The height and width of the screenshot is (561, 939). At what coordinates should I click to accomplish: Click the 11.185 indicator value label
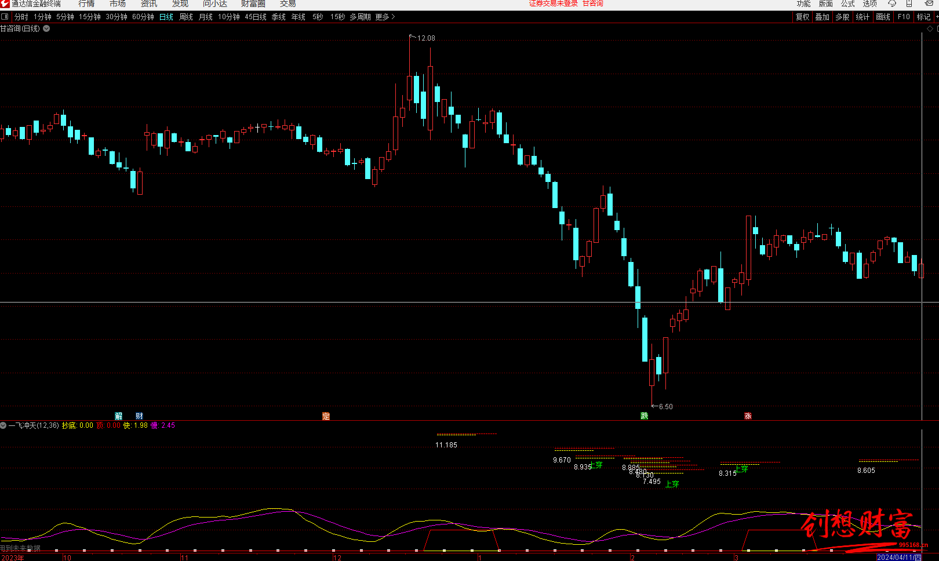pos(446,445)
